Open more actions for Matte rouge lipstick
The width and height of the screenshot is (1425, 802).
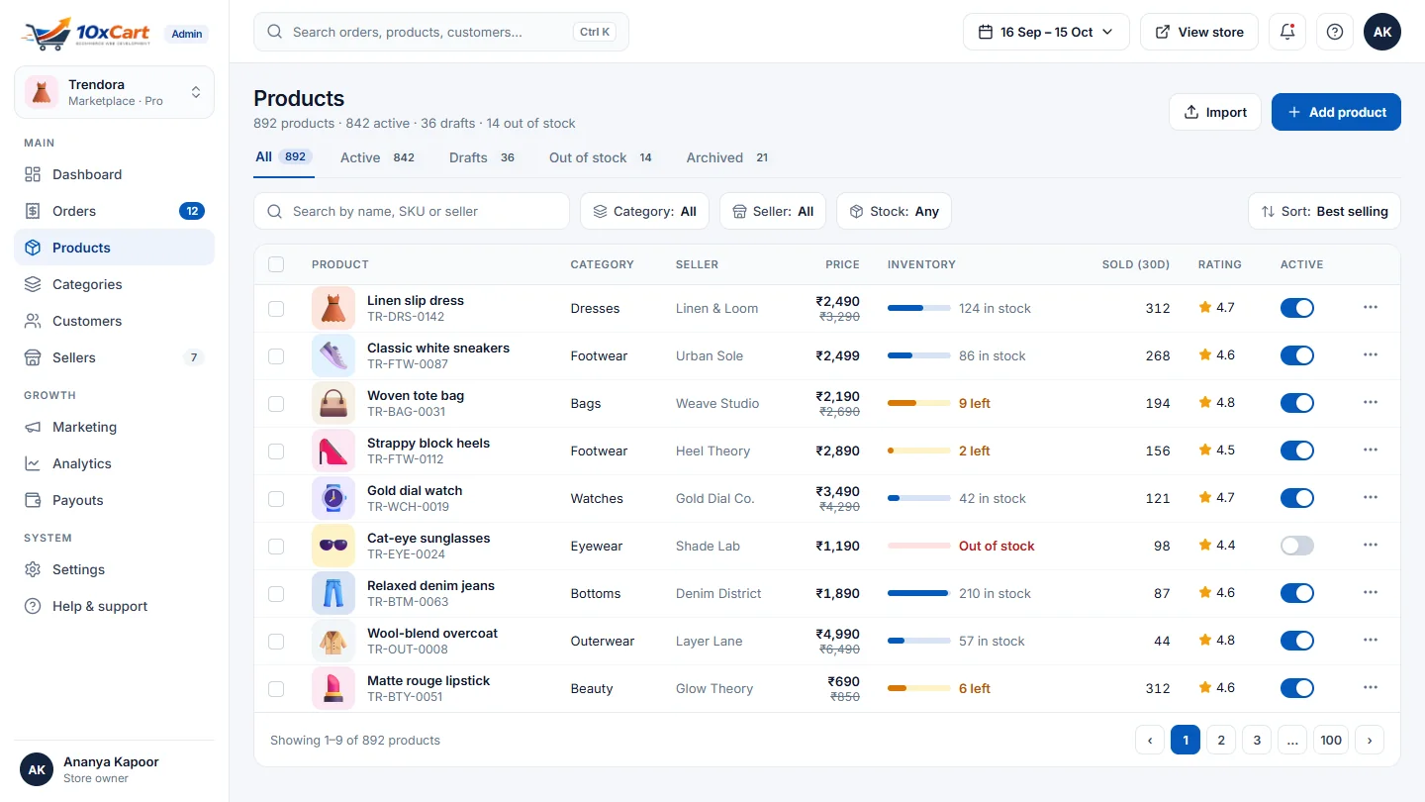(1371, 688)
